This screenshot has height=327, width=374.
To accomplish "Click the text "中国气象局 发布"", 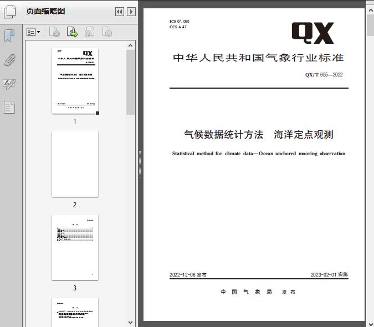I will coord(258,292).
